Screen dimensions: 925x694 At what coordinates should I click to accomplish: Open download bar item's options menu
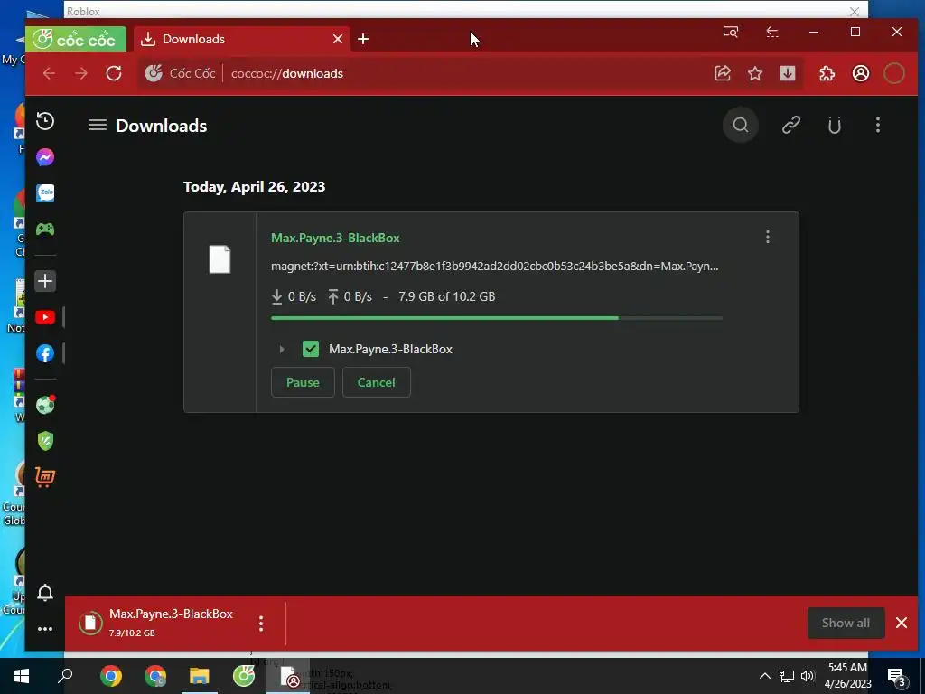pyautogui.click(x=261, y=624)
